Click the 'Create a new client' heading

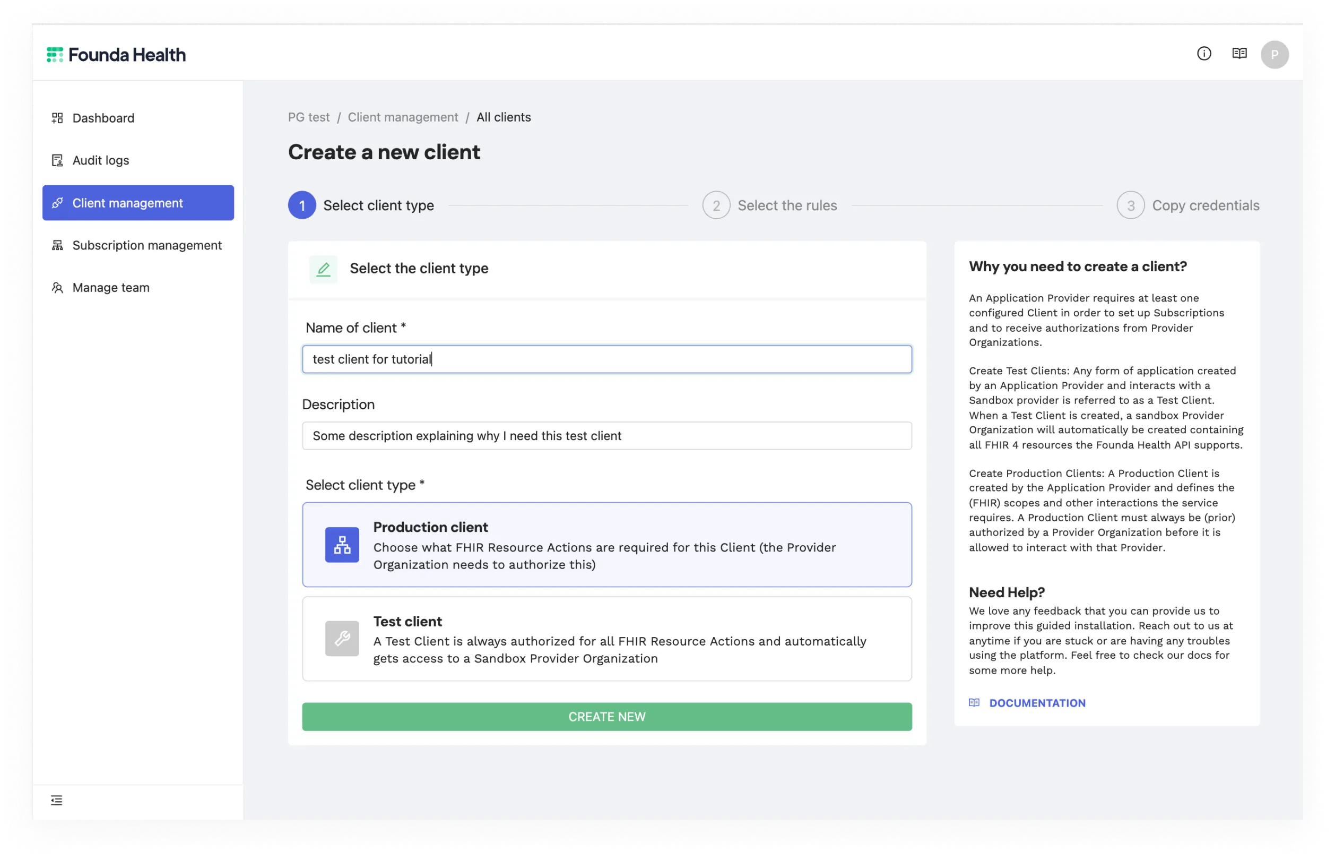(x=384, y=152)
